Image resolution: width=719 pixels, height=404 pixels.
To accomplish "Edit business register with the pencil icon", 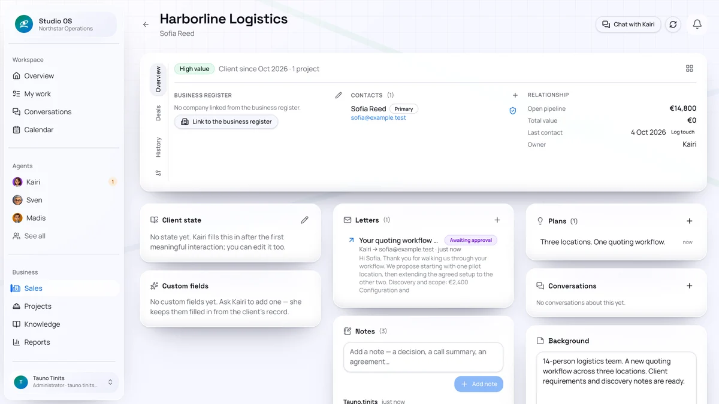I will click(339, 95).
